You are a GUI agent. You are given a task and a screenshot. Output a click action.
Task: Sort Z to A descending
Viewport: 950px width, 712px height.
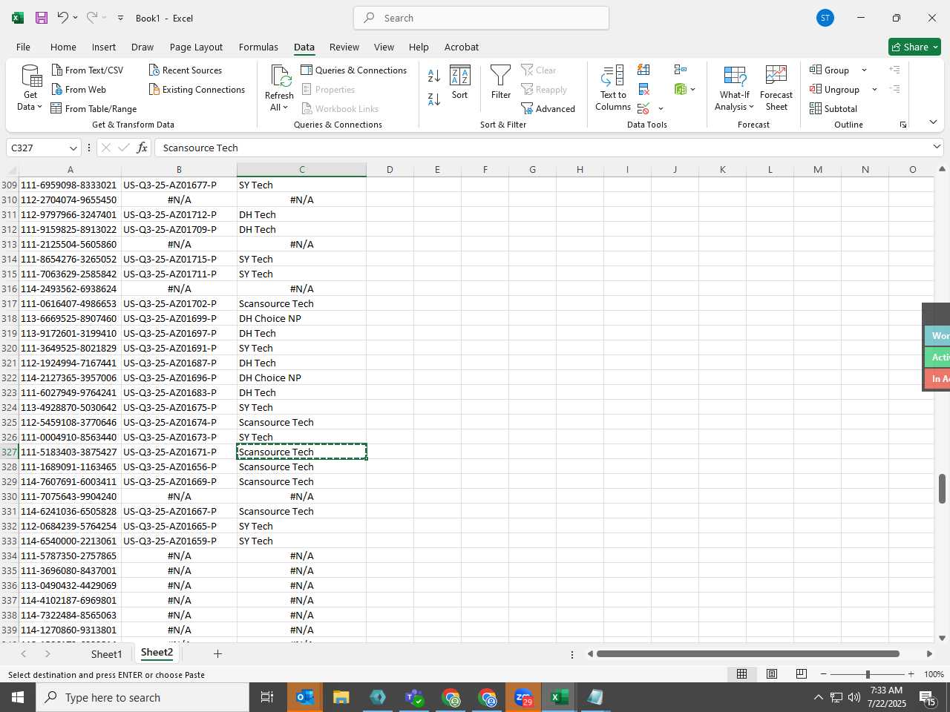[434, 99]
